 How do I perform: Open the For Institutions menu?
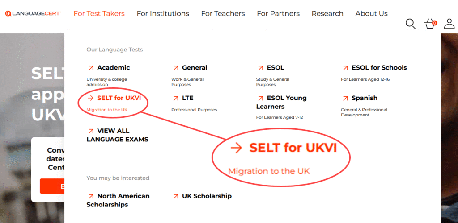pyautogui.click(x=163, y=14)
